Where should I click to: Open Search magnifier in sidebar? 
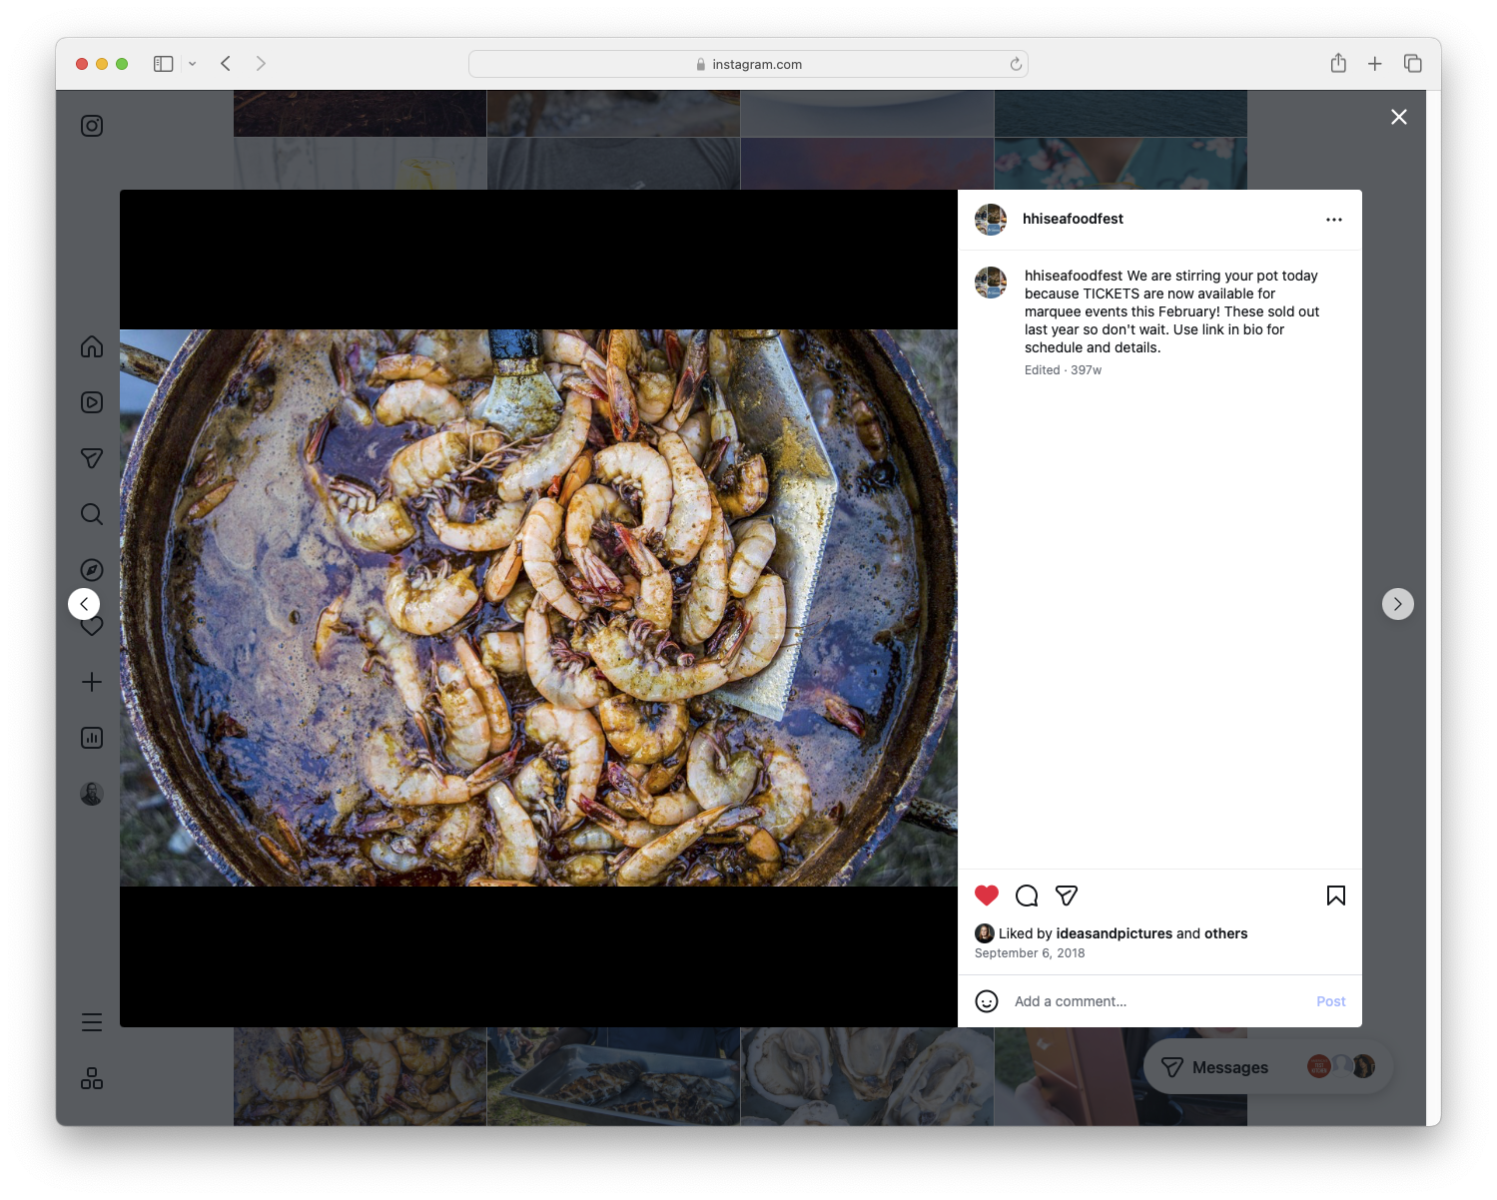point(92,514)
